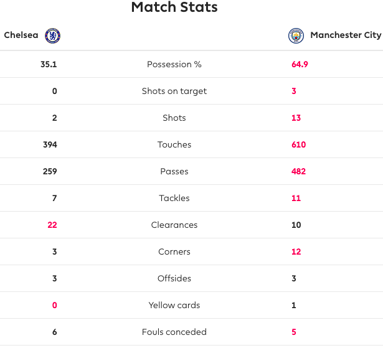Select the Yellow cards row label
Screen dimensions: 383x348
click(x=174, y=306)
